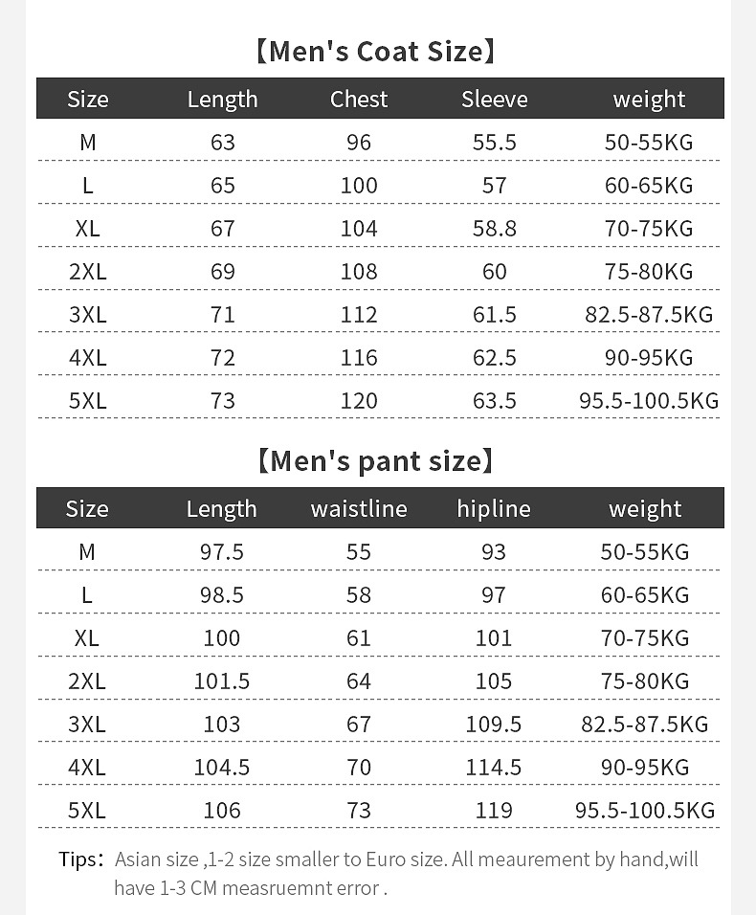Select the Sleeve column header
The image size is (756, 915).
494,100
